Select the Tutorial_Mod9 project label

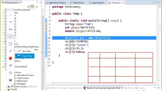[21, 67]
